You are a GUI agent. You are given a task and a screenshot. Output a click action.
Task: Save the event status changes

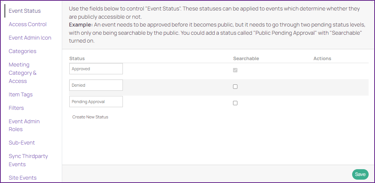tap(360, 174)
